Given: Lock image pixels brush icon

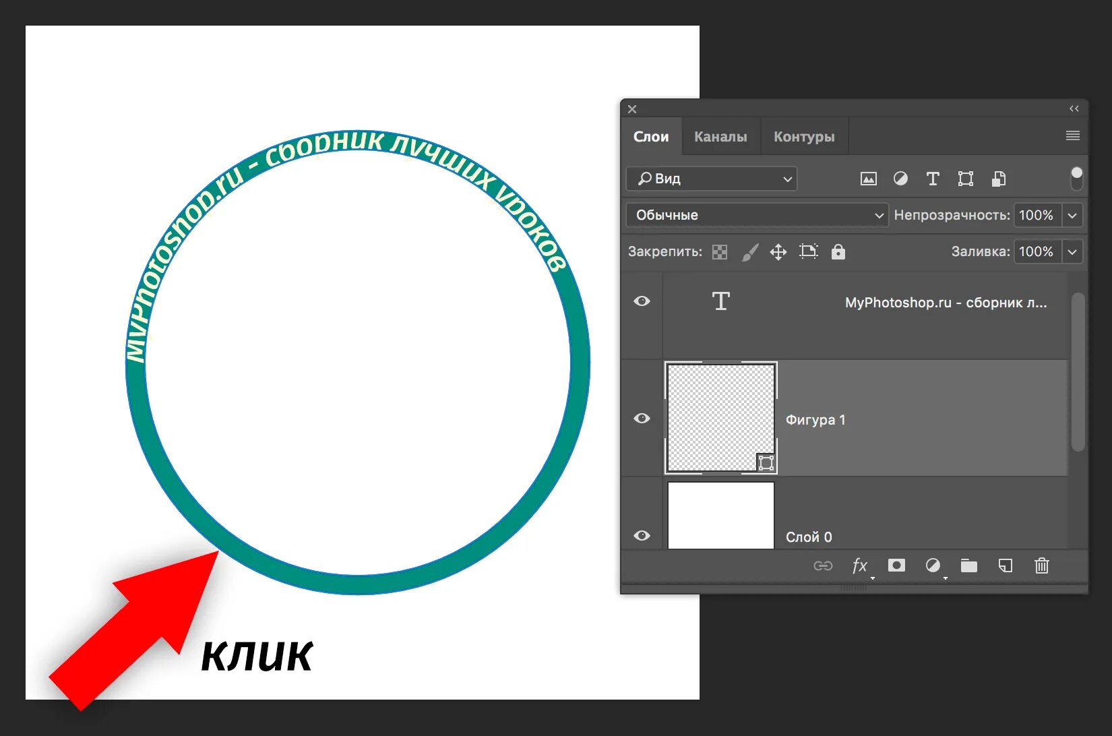Looking at the screenshot, I should [x=750, y=252].
